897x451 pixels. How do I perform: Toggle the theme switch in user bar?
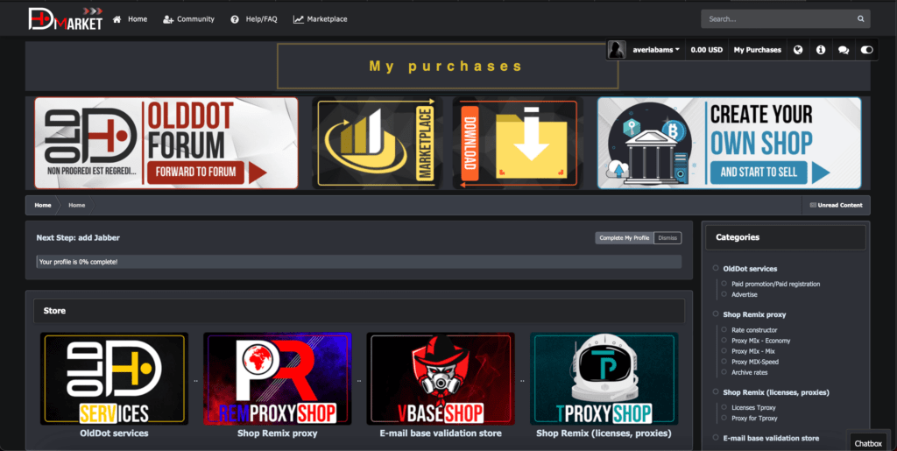866,50
